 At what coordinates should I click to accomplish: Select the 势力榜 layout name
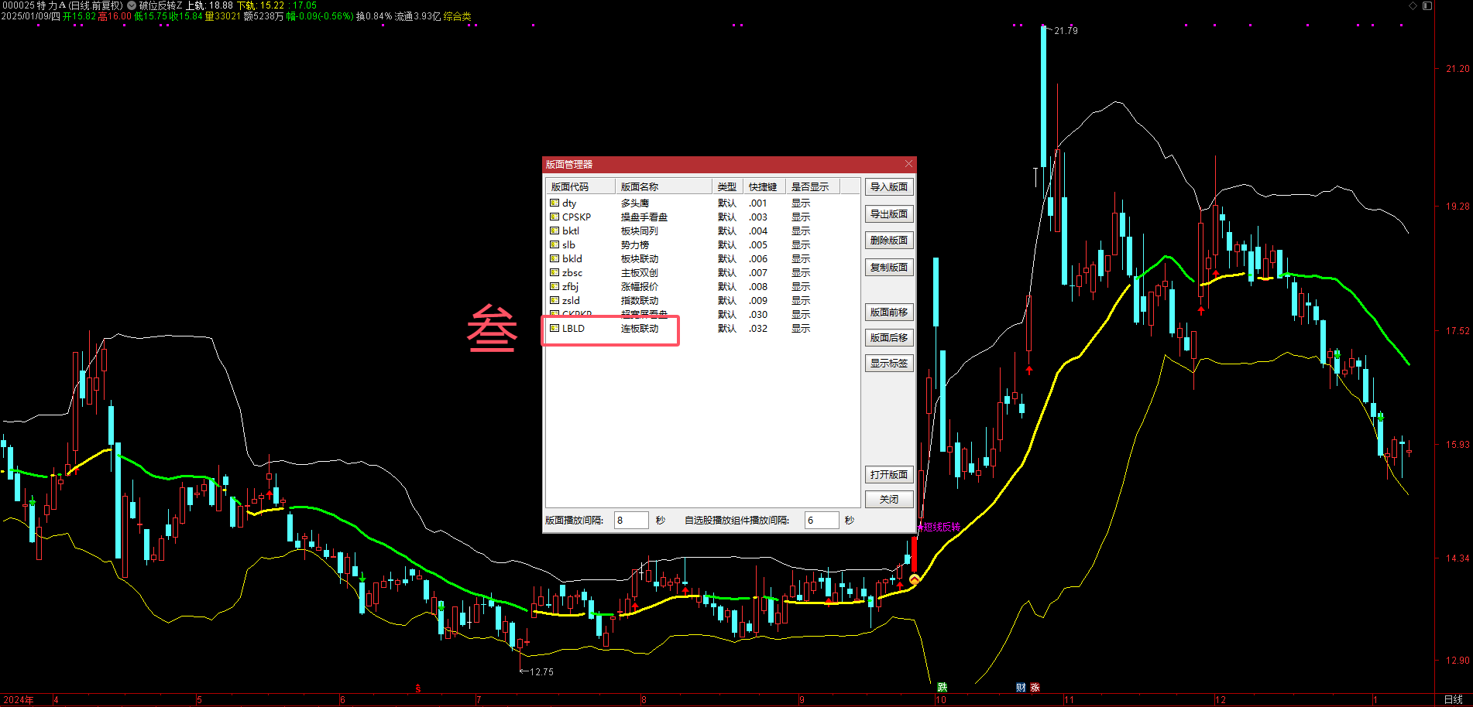coord(635,245)
